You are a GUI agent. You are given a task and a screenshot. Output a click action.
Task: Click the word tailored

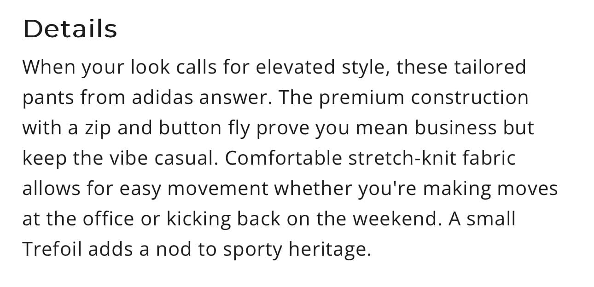490,67
